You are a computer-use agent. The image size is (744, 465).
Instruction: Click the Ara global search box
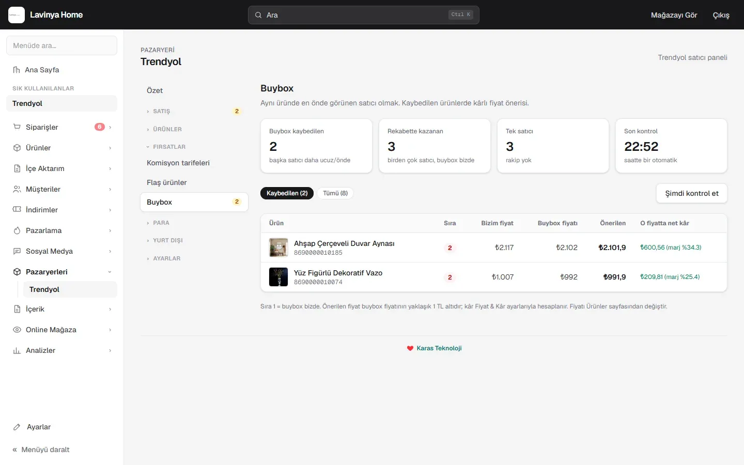point(364,15)
